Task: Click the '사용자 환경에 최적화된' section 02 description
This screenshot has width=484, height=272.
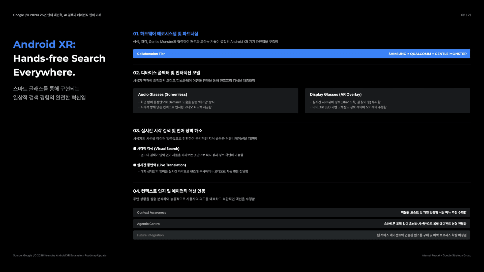Action: click(x=194, y=81)
